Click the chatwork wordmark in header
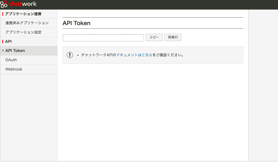Screen dimensions: 278x162 23,4
